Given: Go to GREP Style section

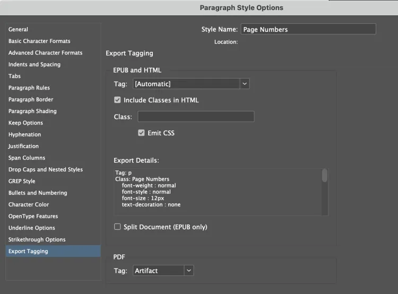Looking at the screenshot, I should click(22, 181).
